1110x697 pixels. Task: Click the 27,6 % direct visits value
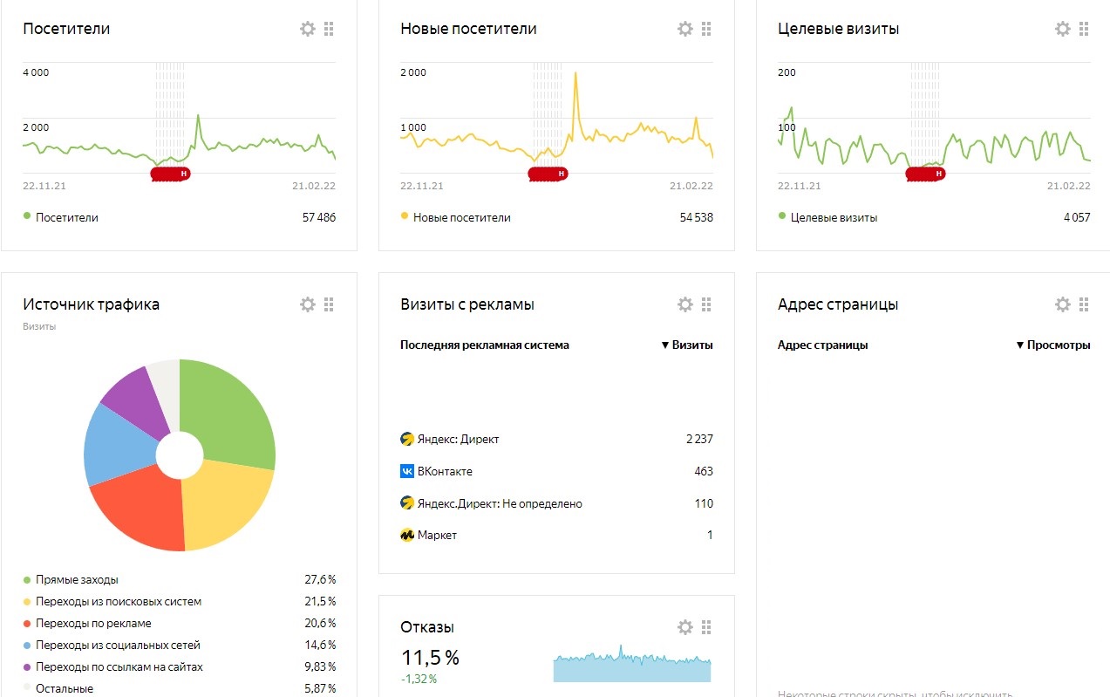point(319,579)
